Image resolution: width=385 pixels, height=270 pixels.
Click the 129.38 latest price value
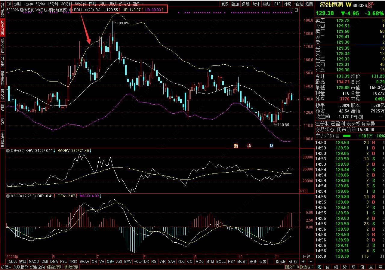click(x=325, y=13)
